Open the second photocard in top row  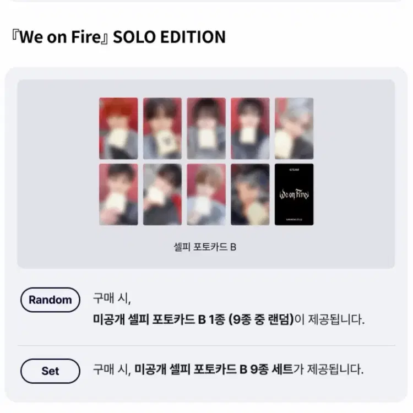(162, 128)
